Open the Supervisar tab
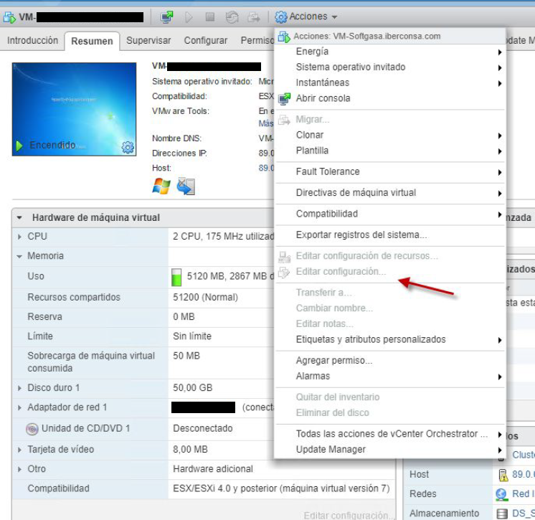The image size is (535, 520). [x=148, y=40]
